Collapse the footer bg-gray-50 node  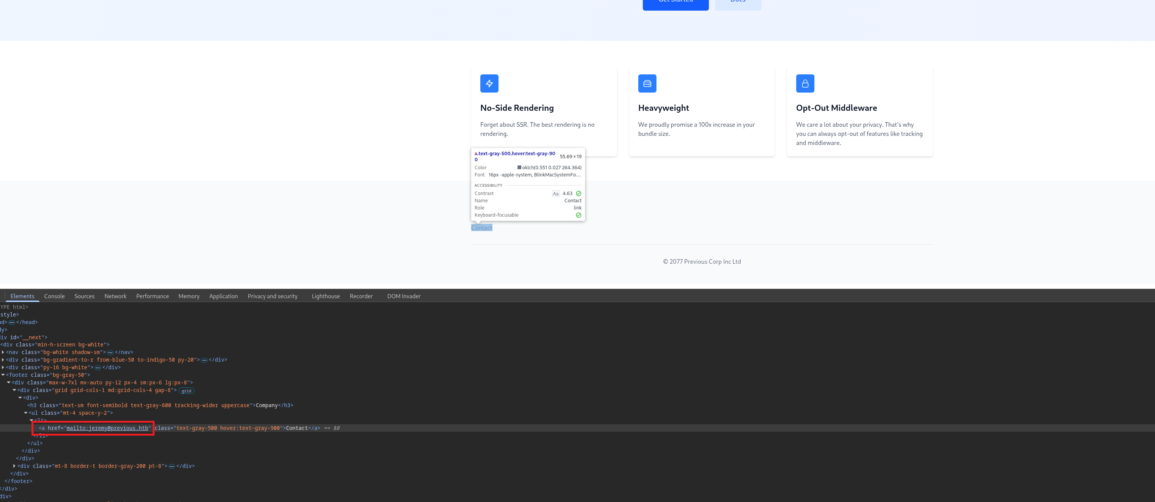tap(3, 375)
